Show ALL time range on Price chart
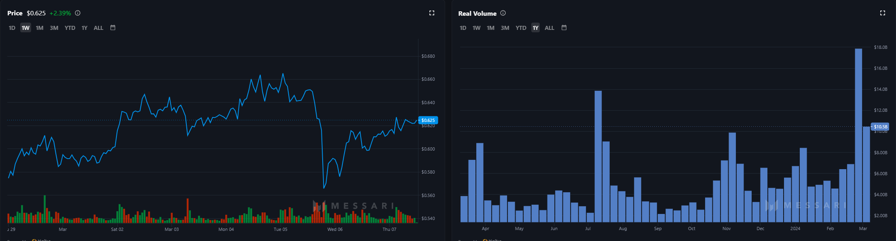 pos(98,28)
